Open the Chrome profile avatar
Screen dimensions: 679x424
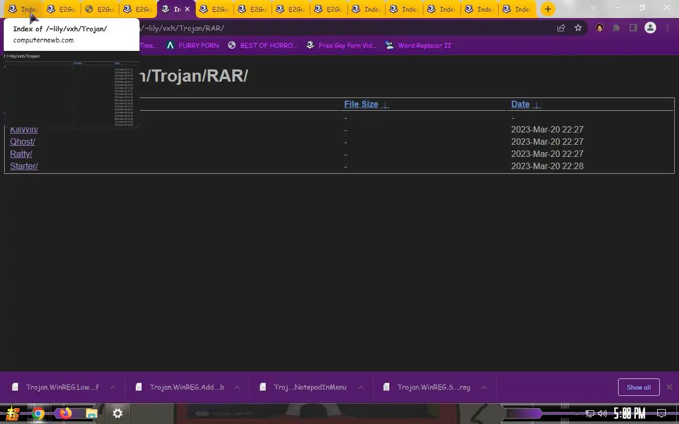point(650,28)
